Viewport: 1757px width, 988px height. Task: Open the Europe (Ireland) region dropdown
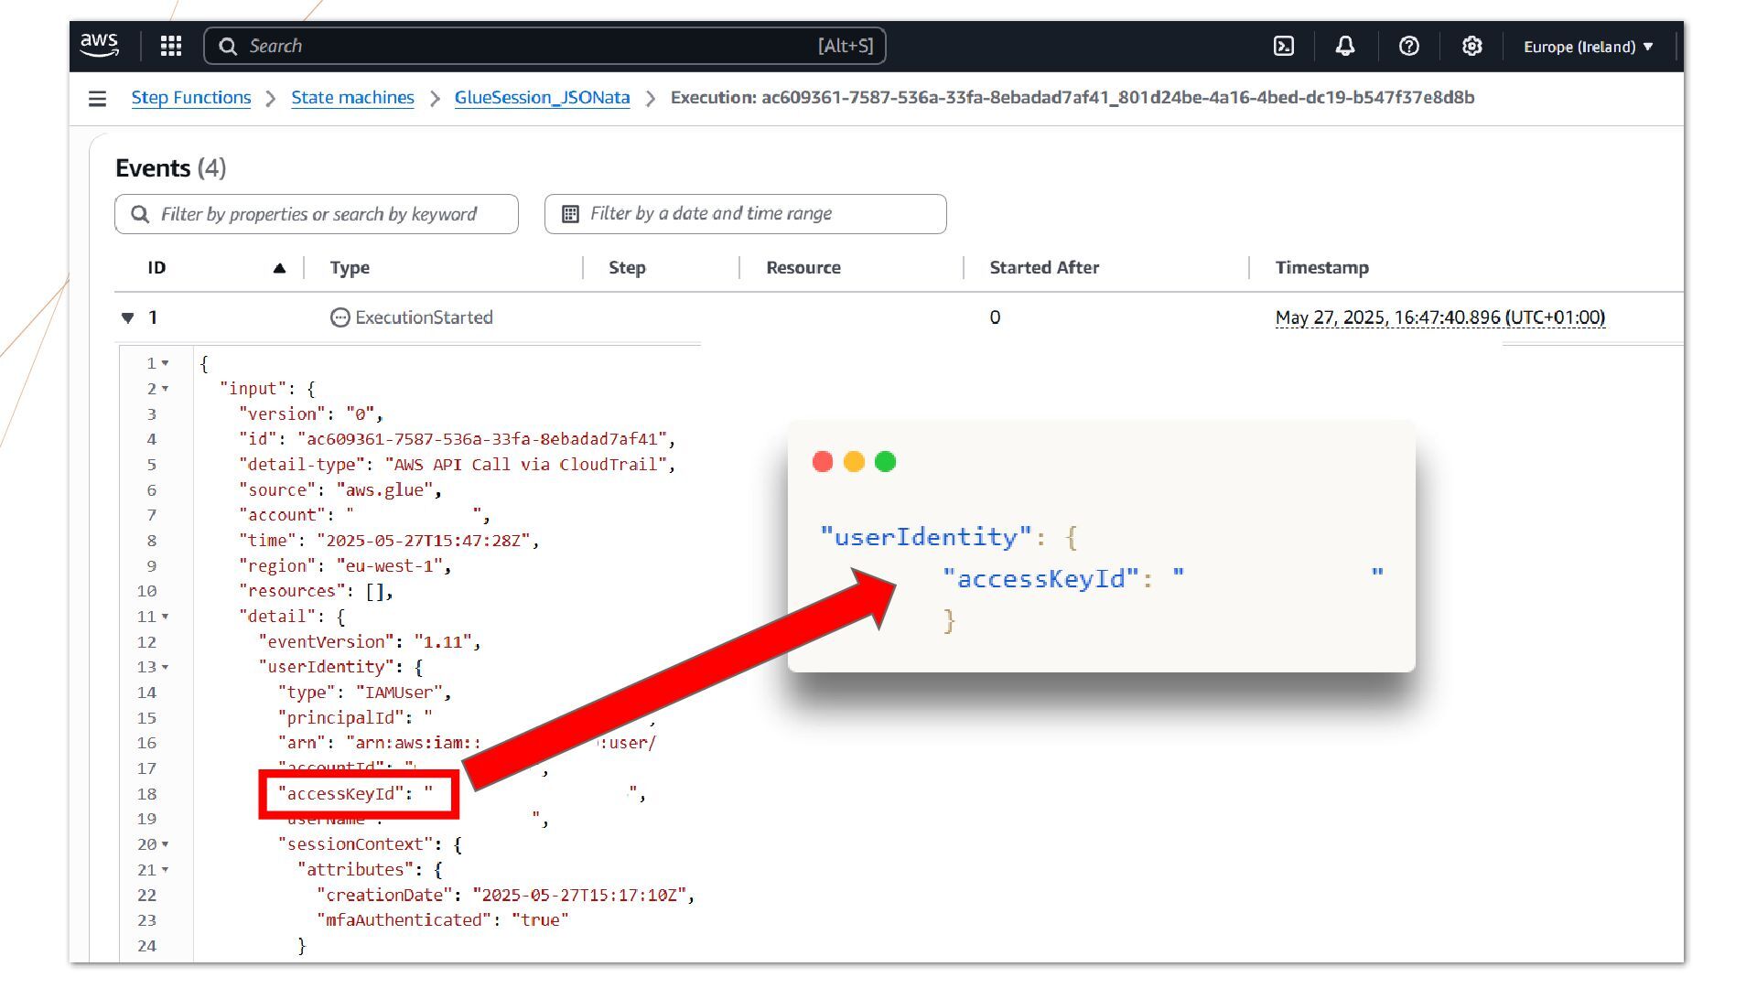pyautogui.click(x=1589, y=47)
